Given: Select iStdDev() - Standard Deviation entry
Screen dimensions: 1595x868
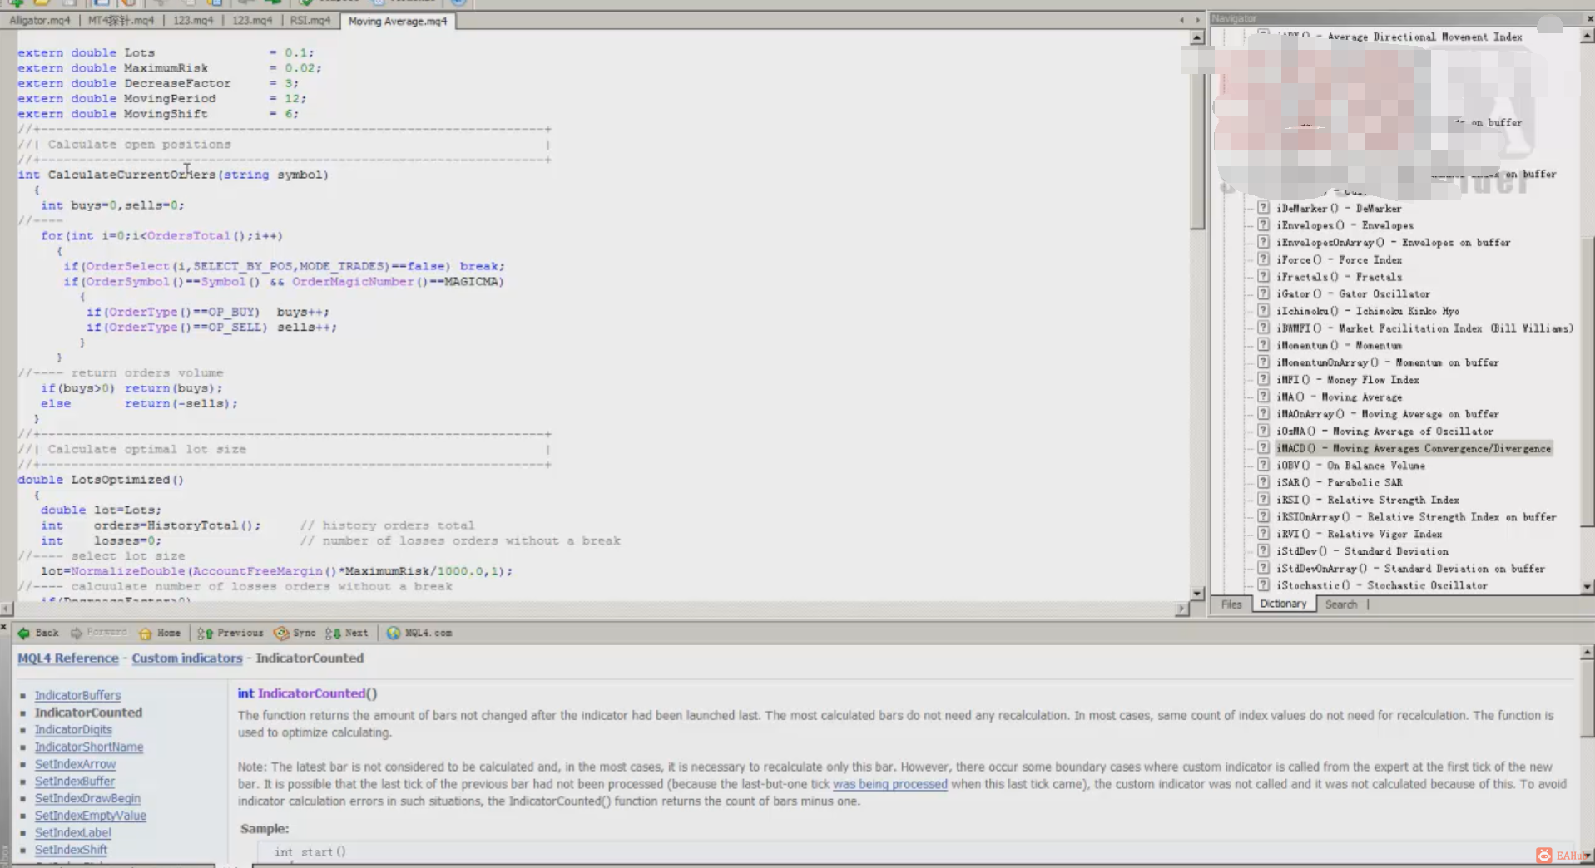Looking at the screenshot, I should tap(1362, 551).
